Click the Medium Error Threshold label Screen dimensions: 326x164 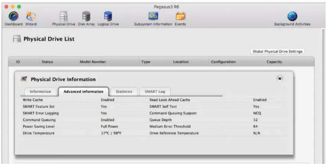(170, 126)
